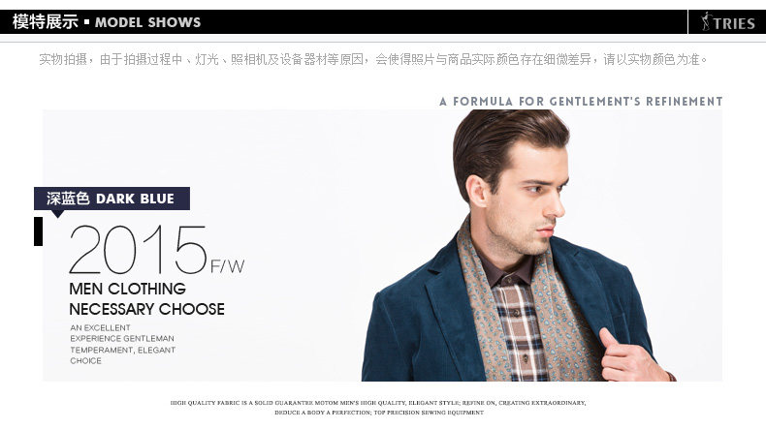
Task: Click the Chinese photo disclaimer text line
Action: point(373,59)
